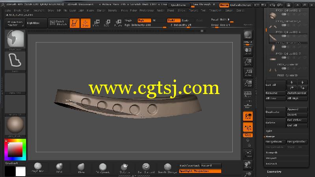Viewport: 315px width, 177px height.
Task: Click the Append subtool button
Action: tap(297, 109)
